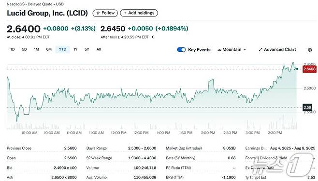Screen dimensions: 318x181
Task: Click the NasdaqGS - Delayed Quote text
Action: coord(29,4)
